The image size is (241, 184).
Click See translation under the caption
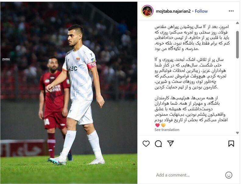[x=167, y=130]
